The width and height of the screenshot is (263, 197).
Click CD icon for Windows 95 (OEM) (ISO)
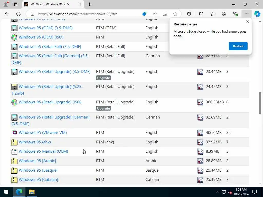14,37
